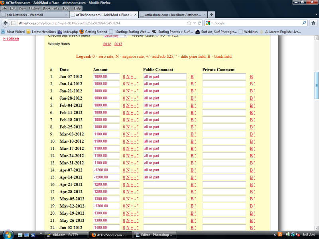Focus the Google search box
This screenshot has height=239, width=319.
pos(257,23)
